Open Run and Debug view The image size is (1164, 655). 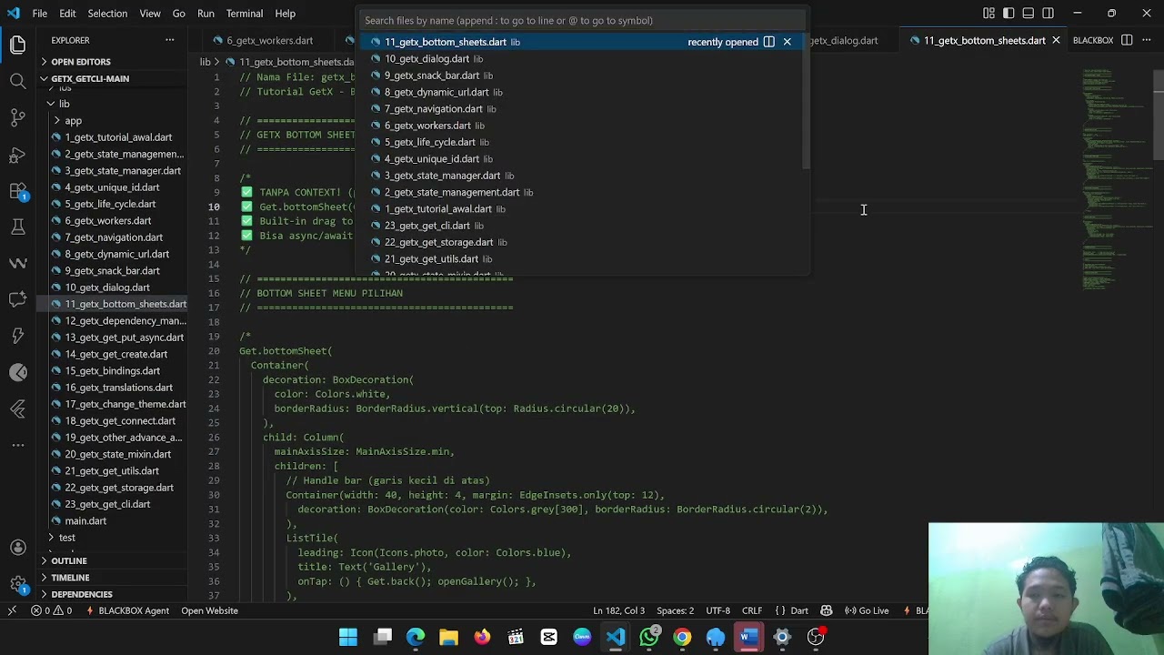(17, 154)
